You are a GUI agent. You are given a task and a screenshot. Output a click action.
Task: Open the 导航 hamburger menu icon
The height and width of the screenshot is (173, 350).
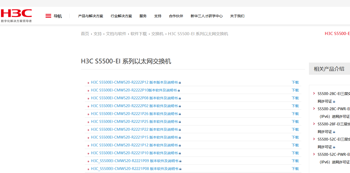click(48, 16)
